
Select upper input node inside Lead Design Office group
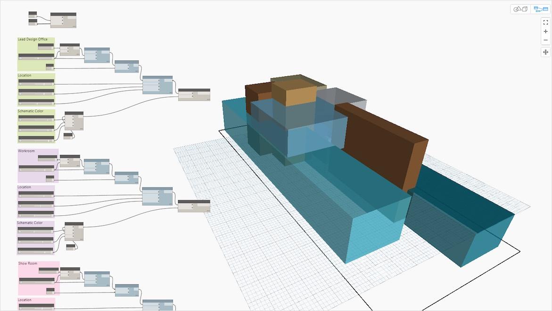(46, 47)
